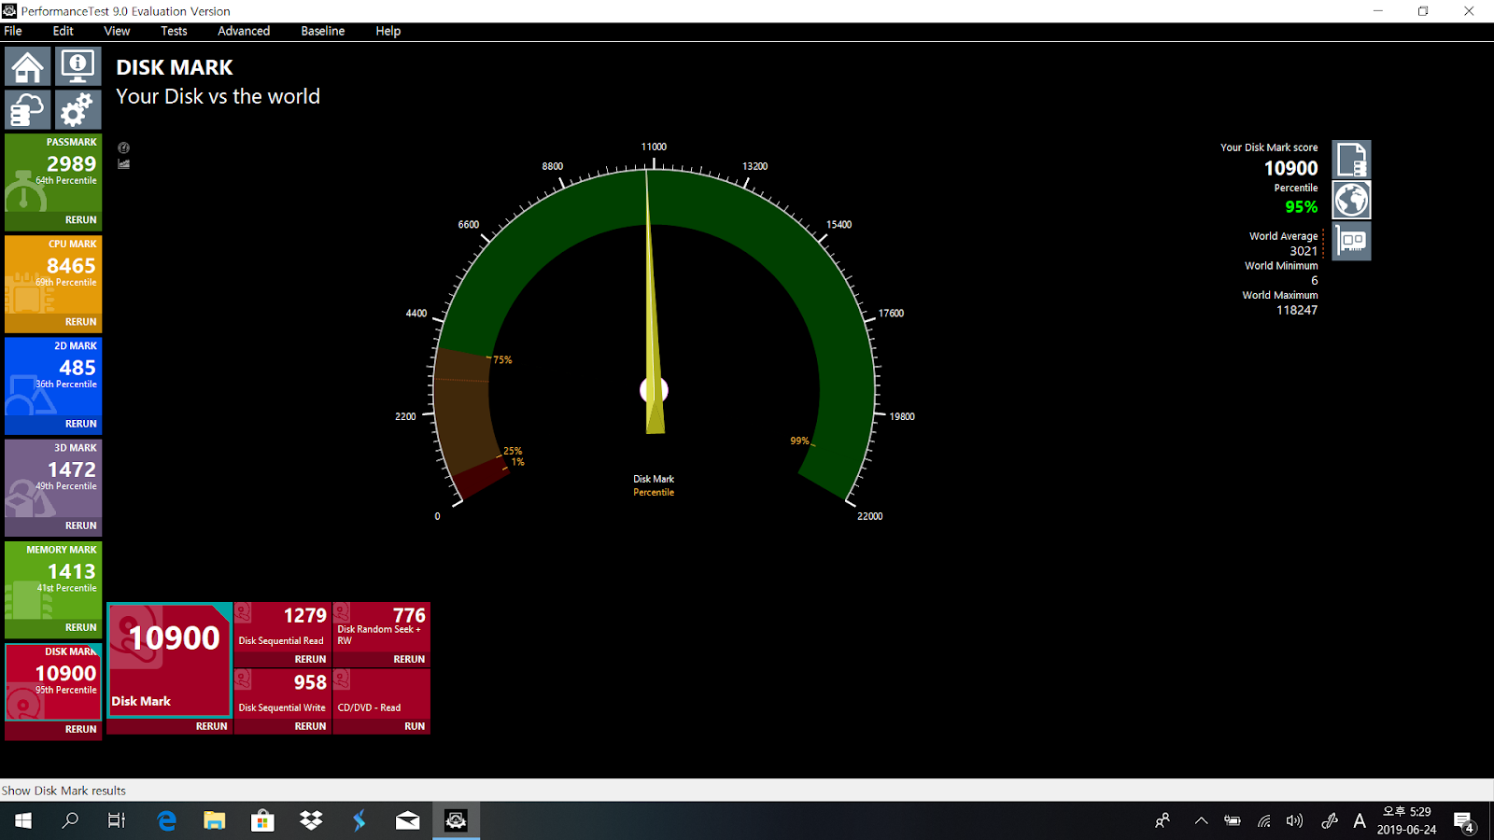The height and width of the screenshot is (840, 1494).
Task: Open File Explorer from the taskbar
Action: (215, 820)
